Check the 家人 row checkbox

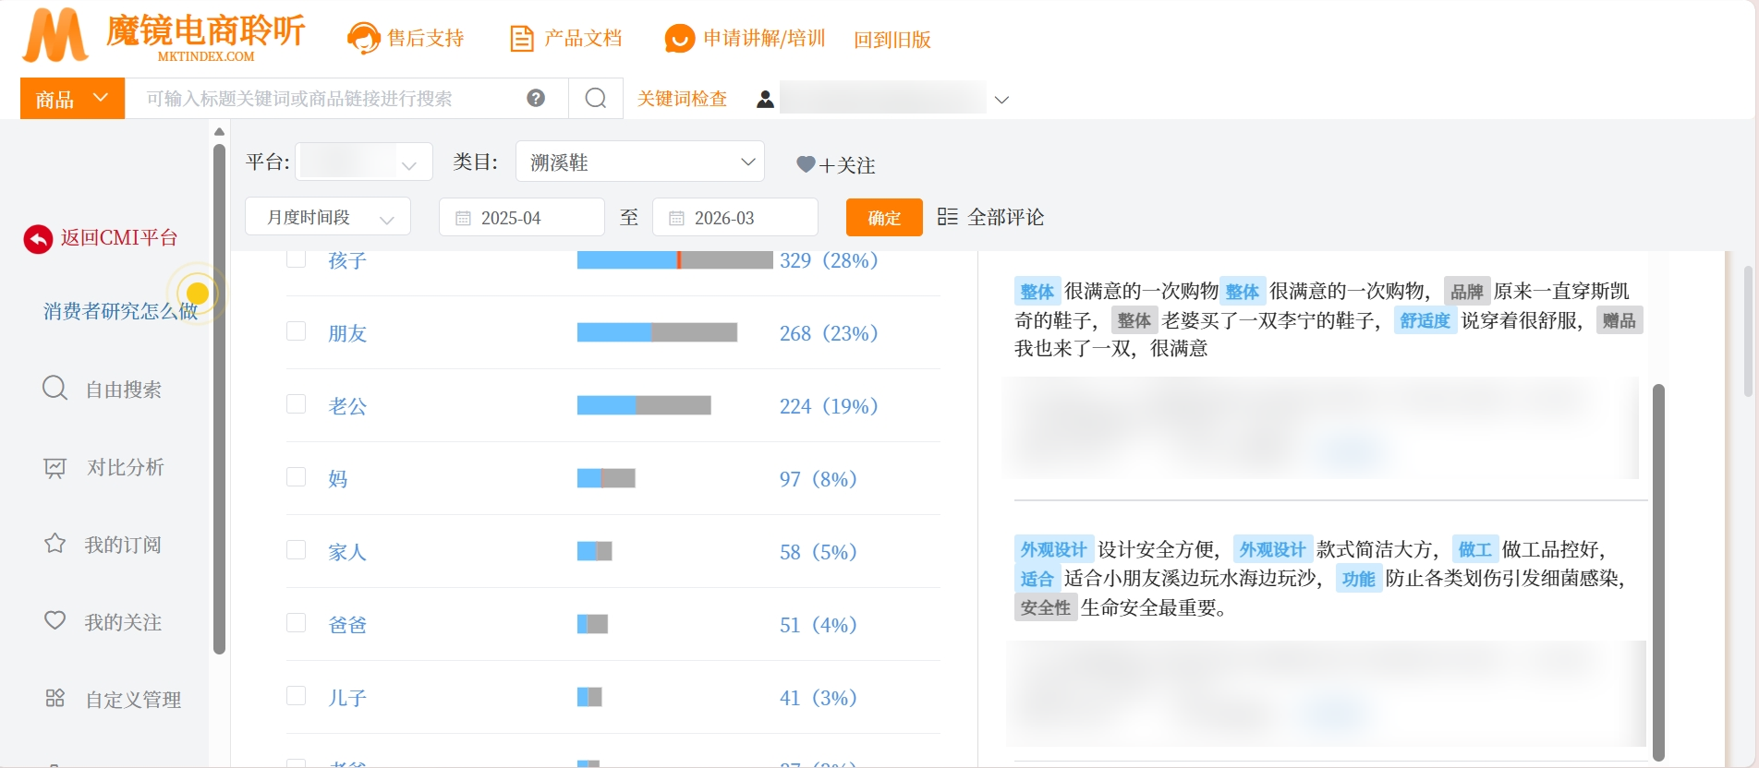click(296, 550)
